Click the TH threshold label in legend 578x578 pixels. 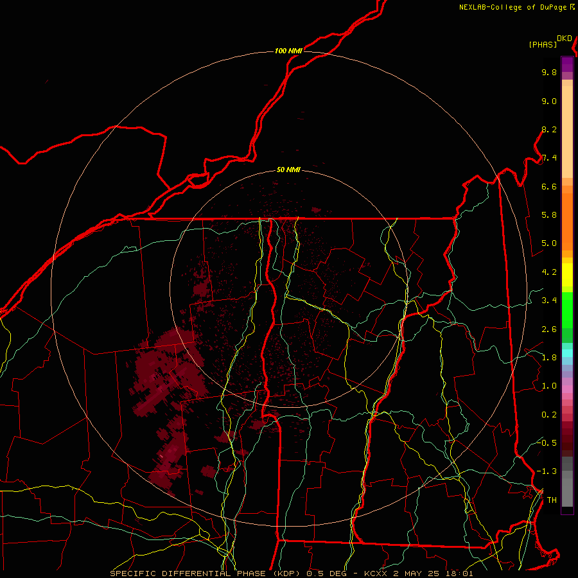click(552, 500)
